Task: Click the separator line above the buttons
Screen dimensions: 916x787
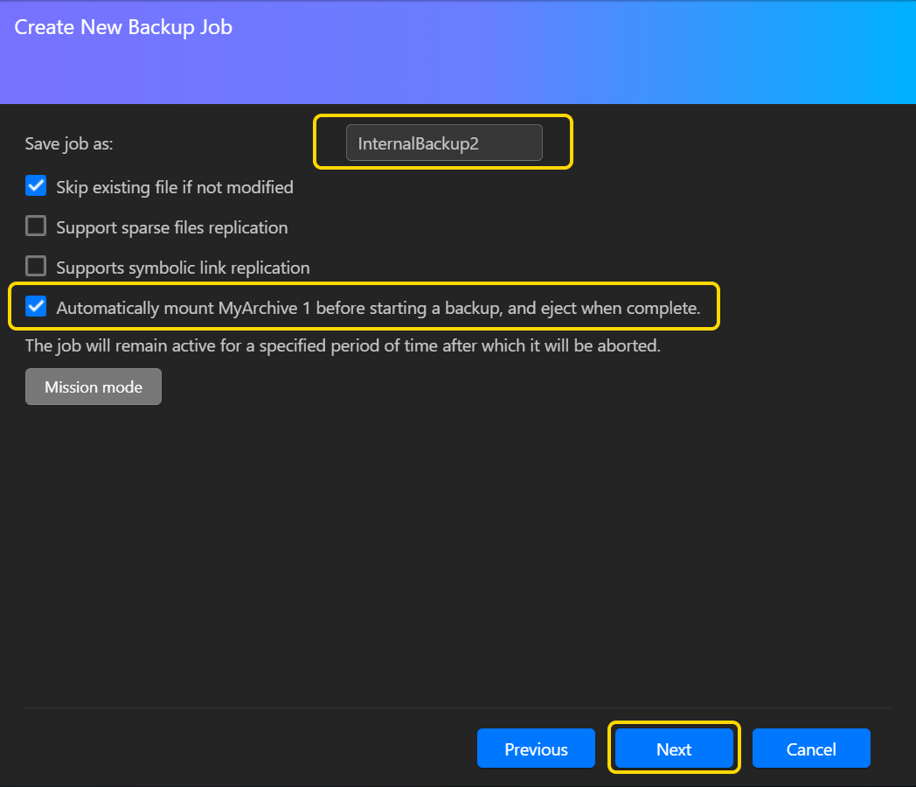Action: [458, 707]
